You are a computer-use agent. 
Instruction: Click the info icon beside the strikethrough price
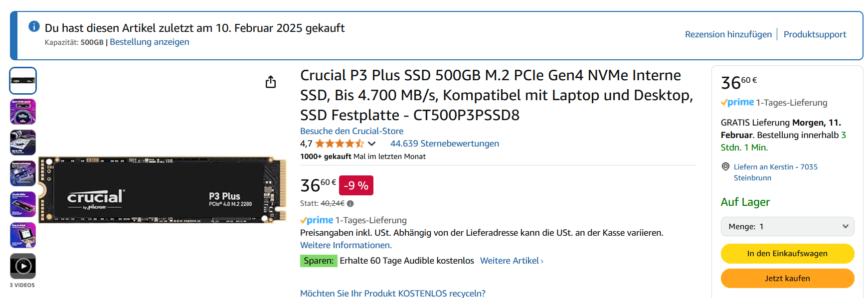point(350,203)
